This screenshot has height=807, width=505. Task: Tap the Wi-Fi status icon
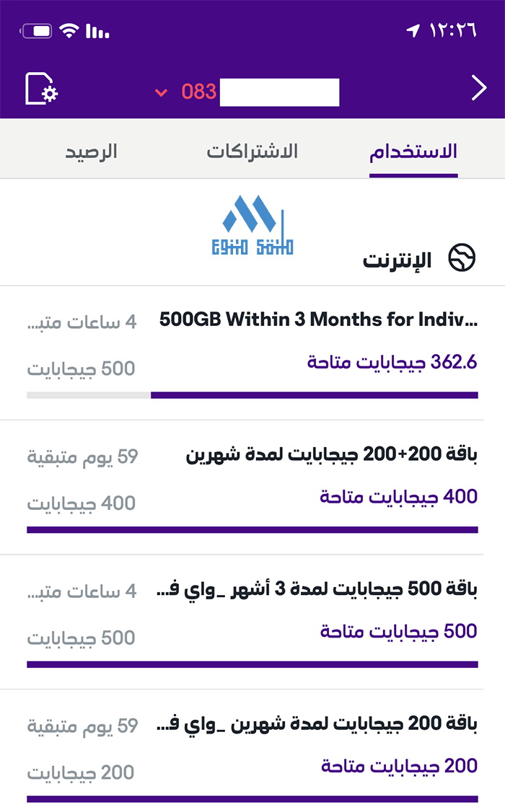click(x=69, y=30)
